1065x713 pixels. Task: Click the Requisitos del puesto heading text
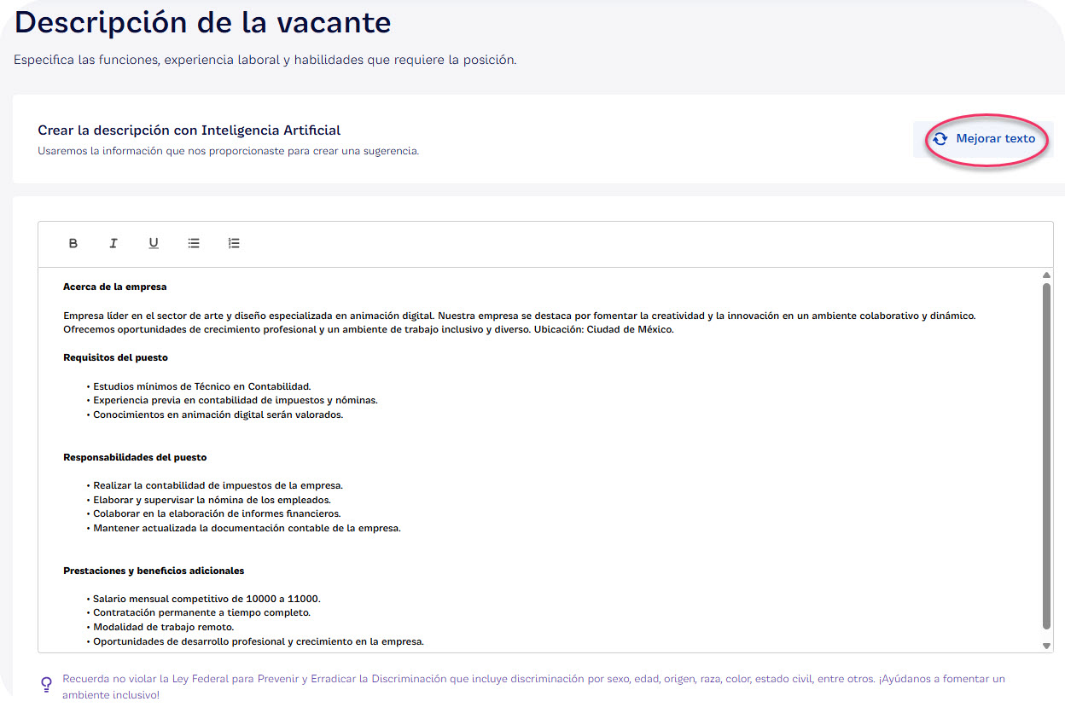(117, 356)
